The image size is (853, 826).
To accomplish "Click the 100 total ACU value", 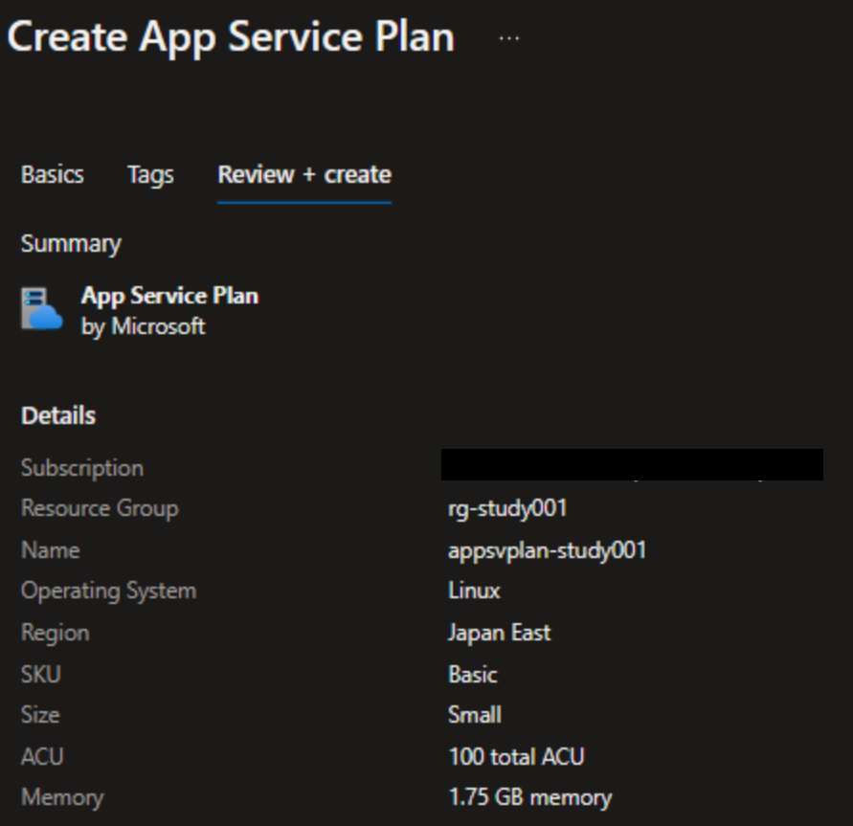I will click(516, 757).
